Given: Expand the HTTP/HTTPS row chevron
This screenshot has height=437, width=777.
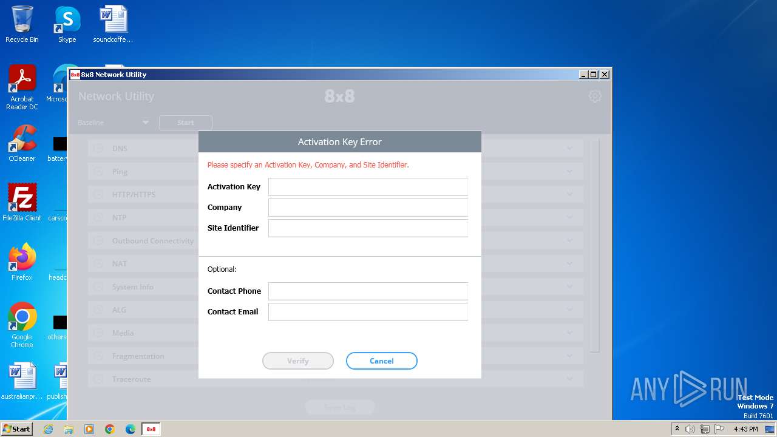Looking at the screenshot, I should 569,195.
